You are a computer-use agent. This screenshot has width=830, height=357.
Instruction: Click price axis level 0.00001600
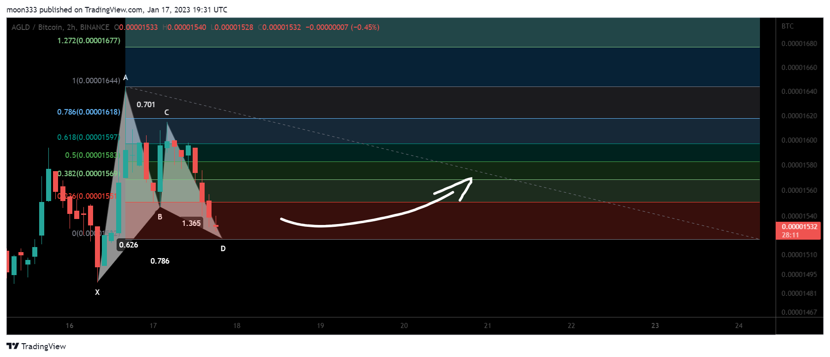click(x=799, y=140)
